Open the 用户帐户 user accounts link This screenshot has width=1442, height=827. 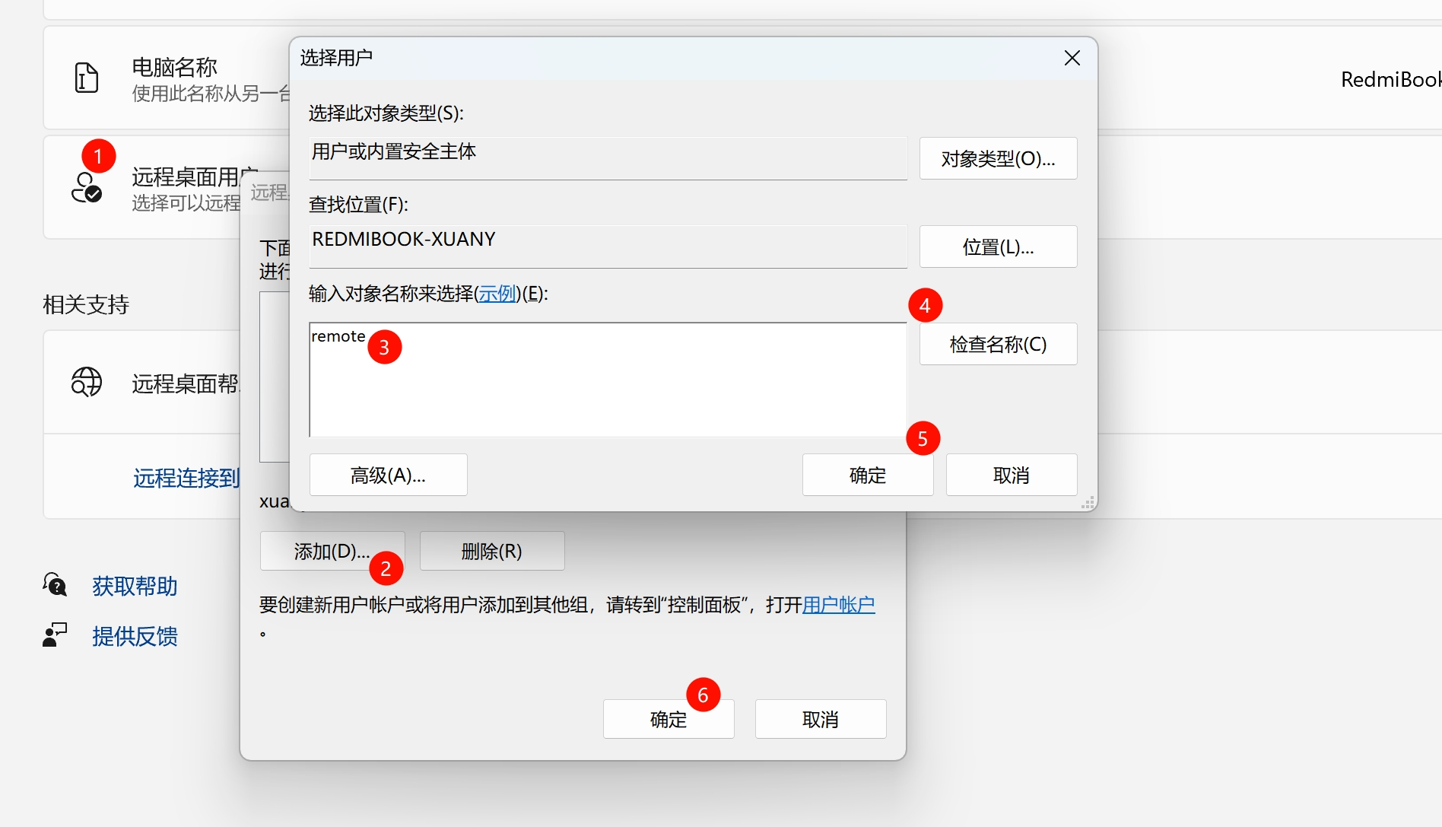tap(838, 605)
